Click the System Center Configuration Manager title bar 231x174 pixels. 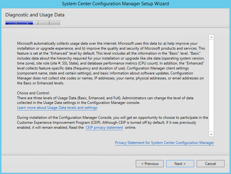pos(115,4)
